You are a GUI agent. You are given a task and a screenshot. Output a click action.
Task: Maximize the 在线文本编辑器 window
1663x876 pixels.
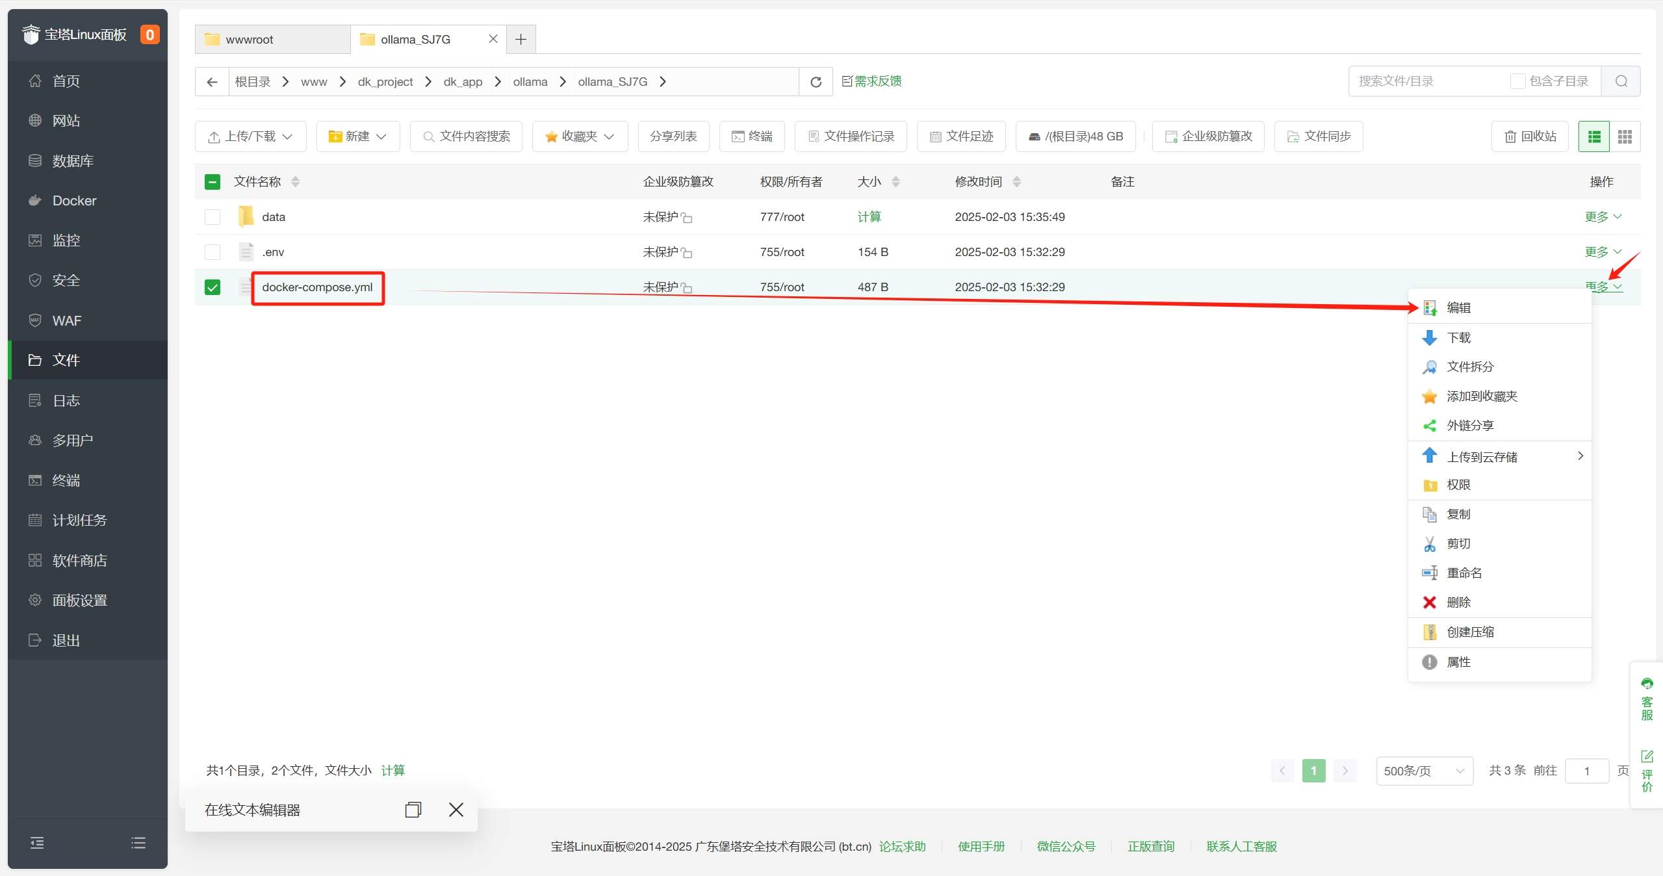click(x=413, y=810)
